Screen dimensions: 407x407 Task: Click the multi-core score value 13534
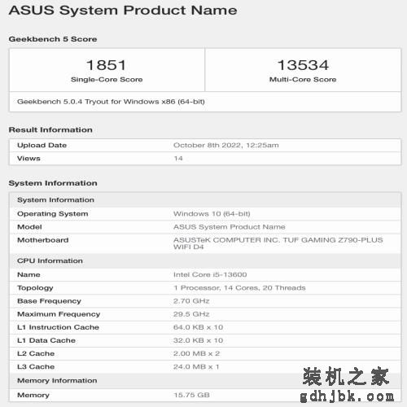pos(303,65)
